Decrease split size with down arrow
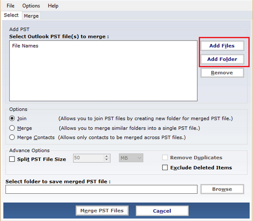The width and height of the screenshot is (253, 221). point(107,160)
